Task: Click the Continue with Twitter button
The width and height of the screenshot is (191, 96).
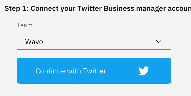Action: coord(94,71)
